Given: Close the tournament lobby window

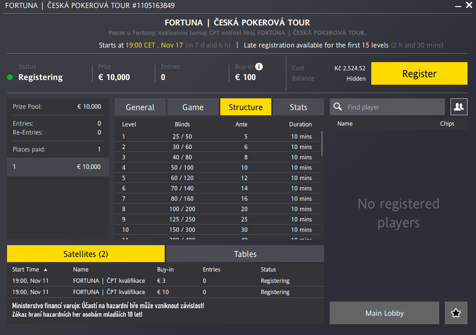Looking at the screenshot, I should [x=469, y=5].
